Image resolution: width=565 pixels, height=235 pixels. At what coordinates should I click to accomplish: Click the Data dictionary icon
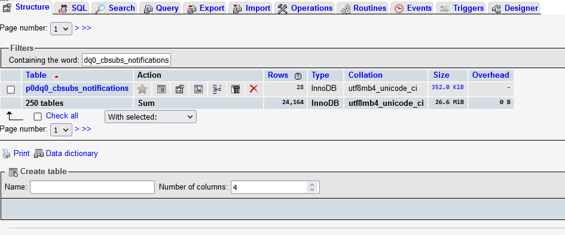click(38, 154)
